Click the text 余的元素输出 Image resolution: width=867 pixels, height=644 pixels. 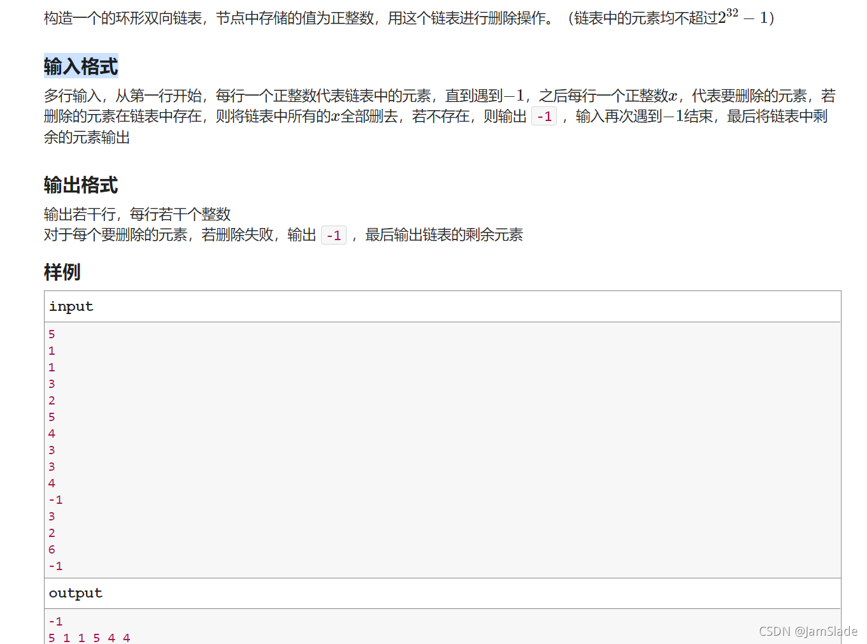coord(87,138)
